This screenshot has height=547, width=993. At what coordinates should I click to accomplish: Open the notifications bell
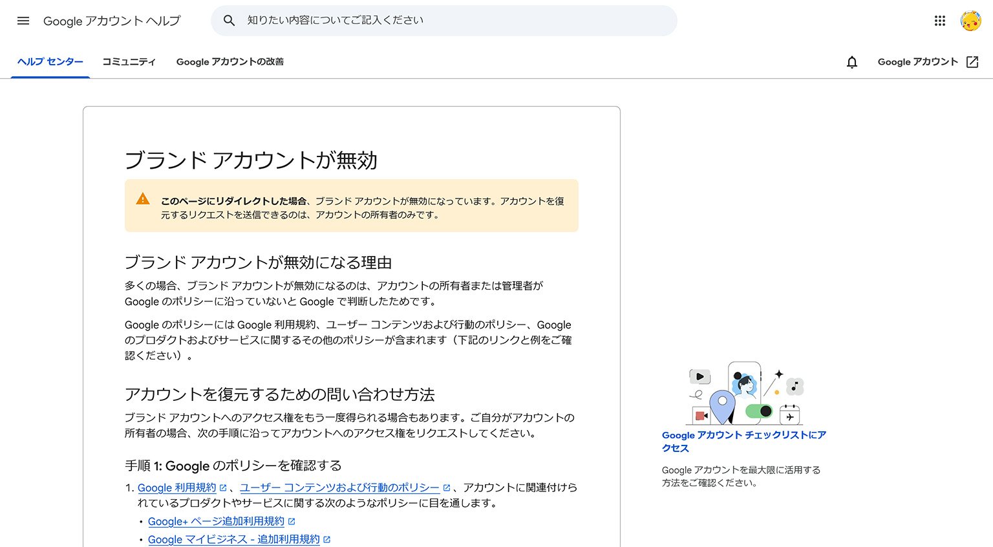click(x=852, y=62)
